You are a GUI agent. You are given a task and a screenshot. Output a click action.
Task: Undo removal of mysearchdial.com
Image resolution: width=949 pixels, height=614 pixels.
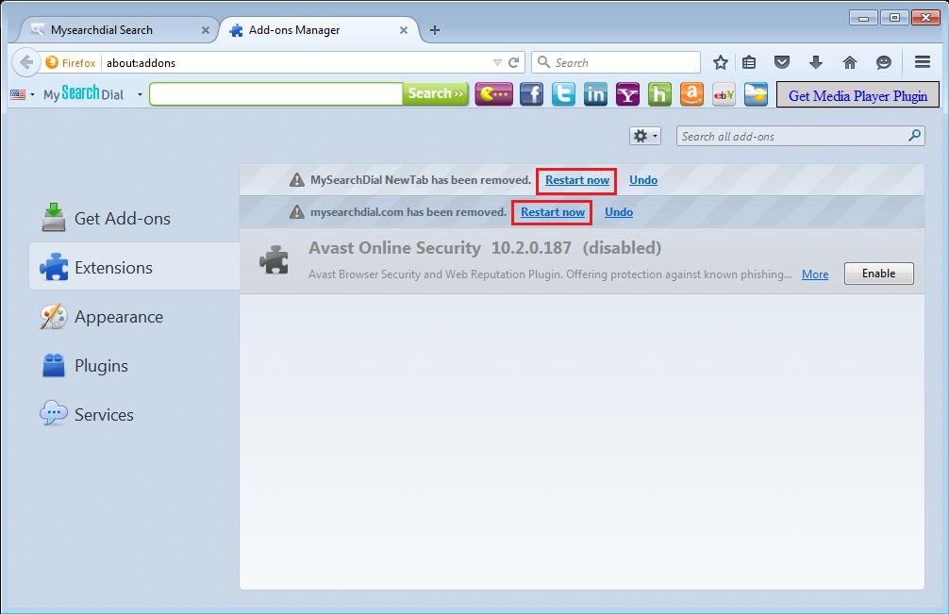(619, 212)
